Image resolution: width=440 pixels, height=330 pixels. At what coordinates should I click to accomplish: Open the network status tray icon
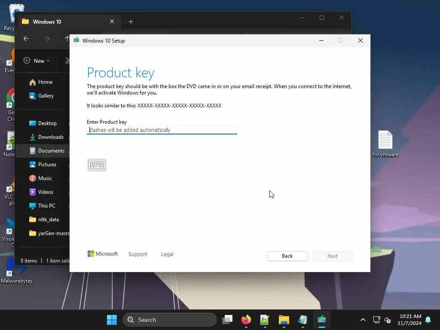coord(376,320)
